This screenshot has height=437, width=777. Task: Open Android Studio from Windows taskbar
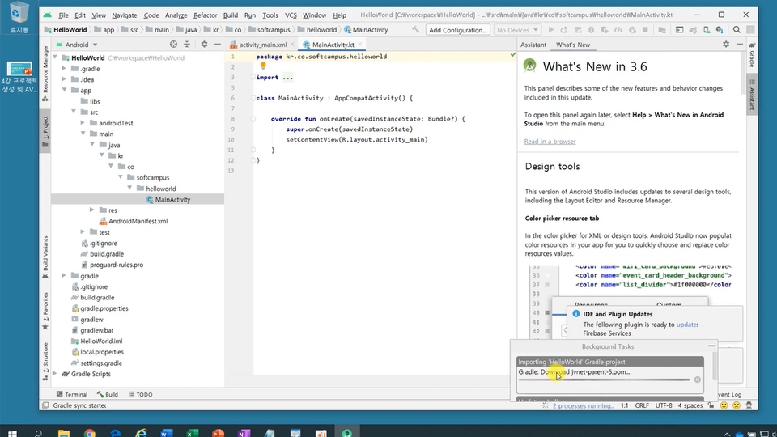point(347,432)
